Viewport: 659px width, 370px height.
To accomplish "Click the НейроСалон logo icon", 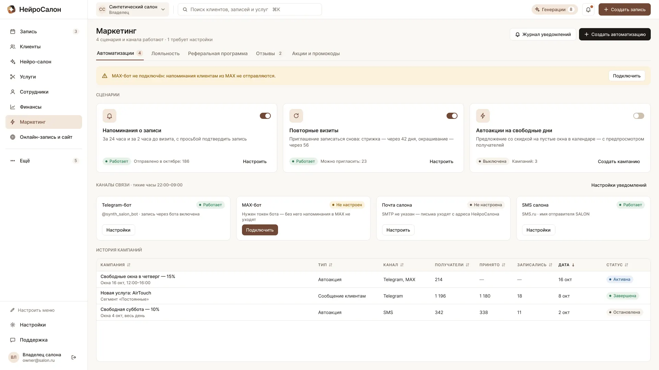I will 11,9.
